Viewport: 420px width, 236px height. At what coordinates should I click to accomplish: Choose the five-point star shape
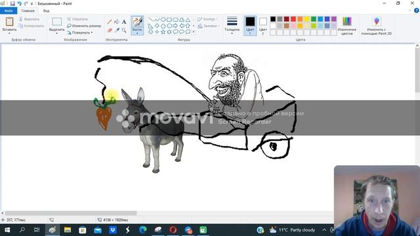coord(163,32)
